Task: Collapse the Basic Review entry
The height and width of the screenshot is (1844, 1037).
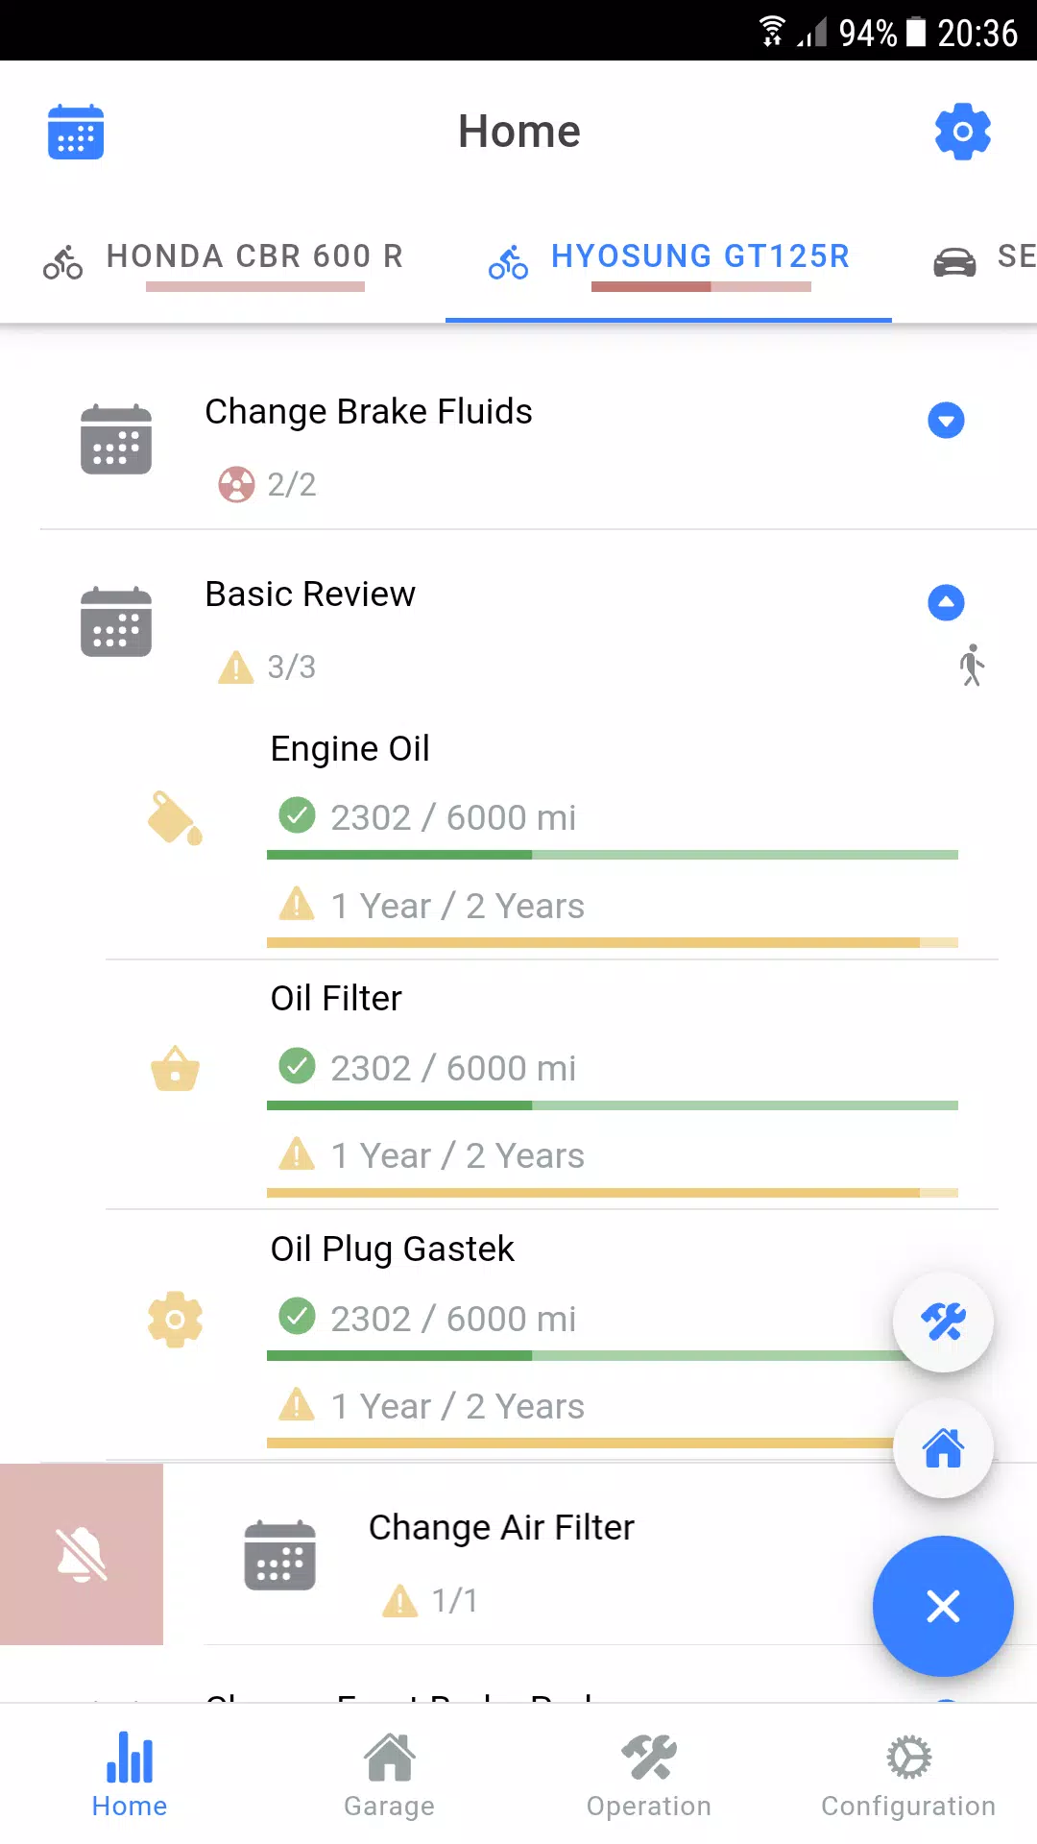Action: pos(946,602)
